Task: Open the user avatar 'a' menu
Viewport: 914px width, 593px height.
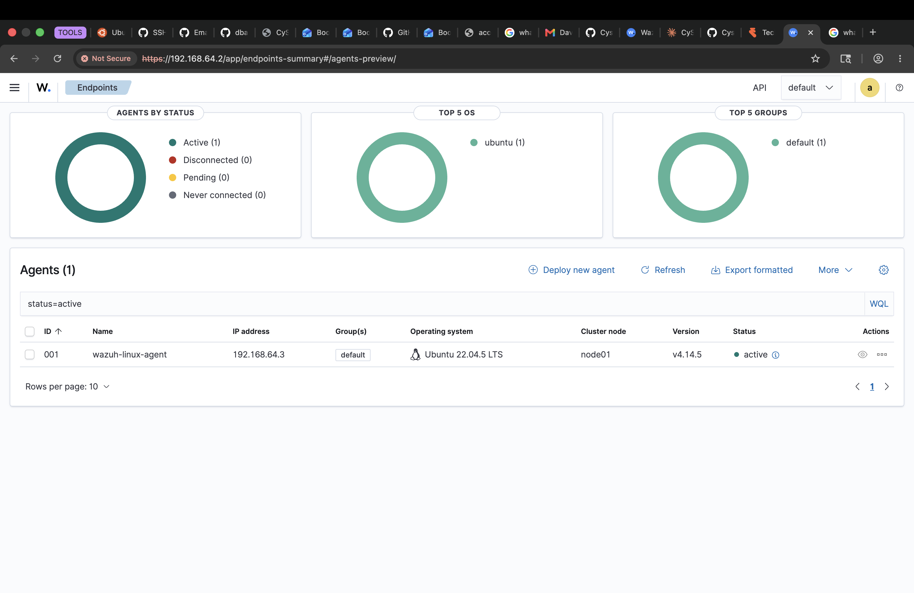Action: [870, 88]
